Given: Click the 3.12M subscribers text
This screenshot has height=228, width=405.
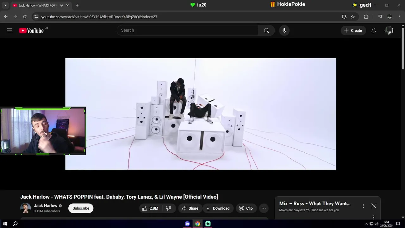Looking at the screenshot, I should tap(47, 211).
